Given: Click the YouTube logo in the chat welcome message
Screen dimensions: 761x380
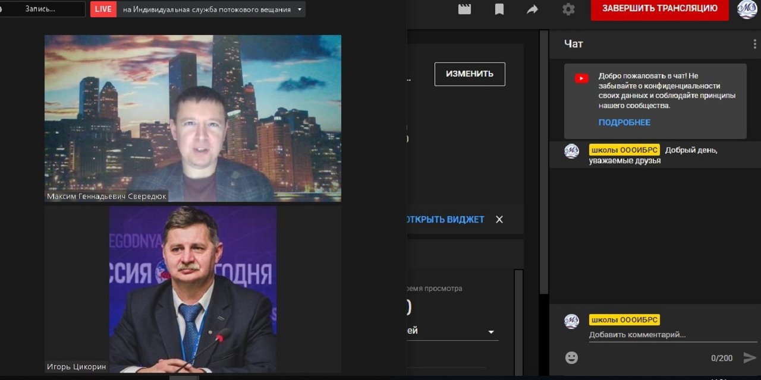Looking at the screenshot, I should coord(581,77).
